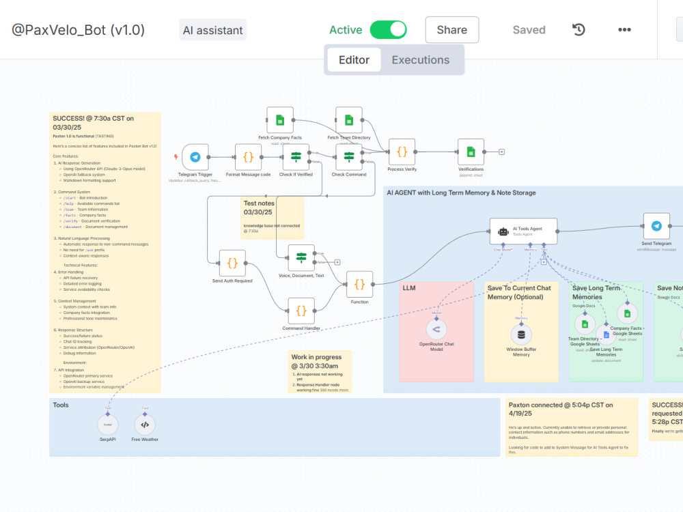Select the Editor tab
The height and width of the screenshot is (512, 683).
354,60
